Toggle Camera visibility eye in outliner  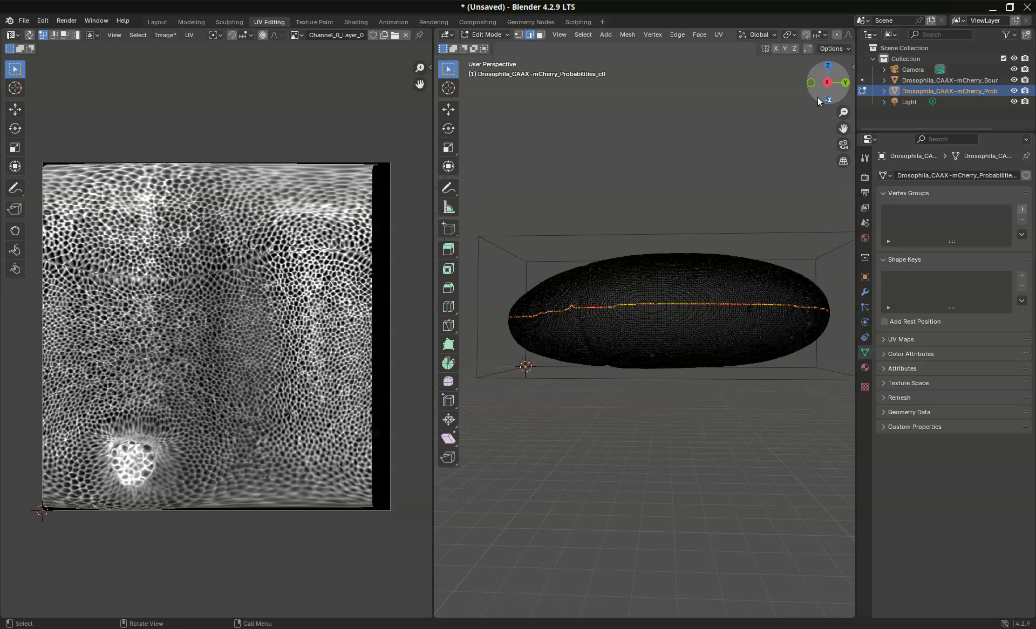[1014, 69]
